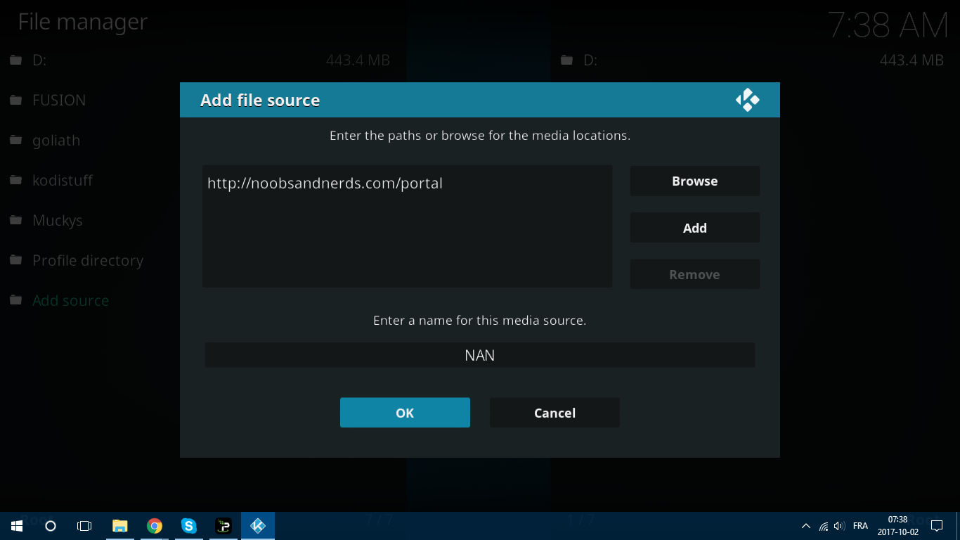Viewport: 960px width, 540px height.
Task: Open Skype from the taskbar
Action: tap(189, 526)
